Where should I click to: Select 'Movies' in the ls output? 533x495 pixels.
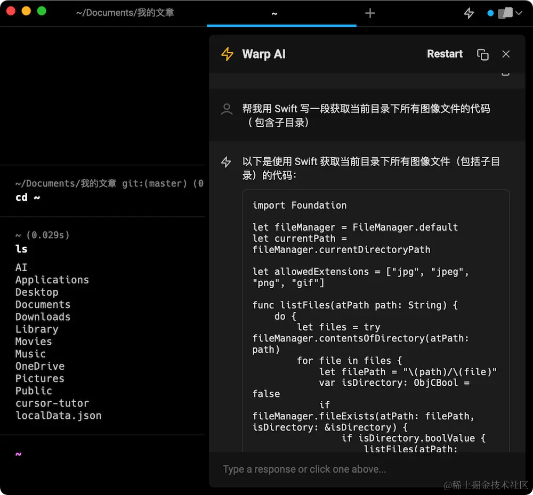[34, 342]
